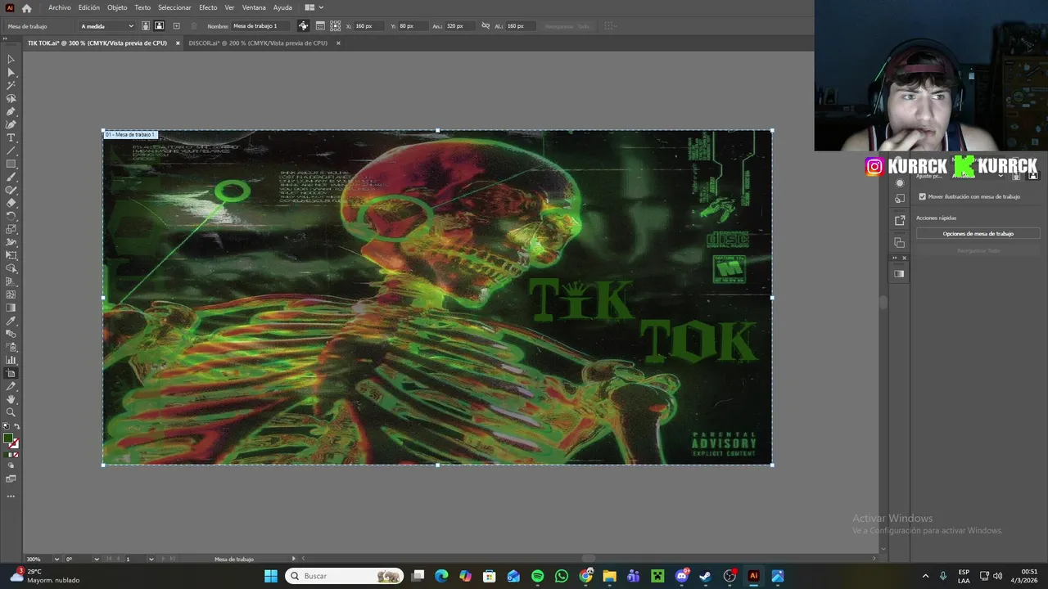Viewport: 1048px width, 589px height.
Task: Create a new artboard from control bar
Action: click(x=176, y=26)
